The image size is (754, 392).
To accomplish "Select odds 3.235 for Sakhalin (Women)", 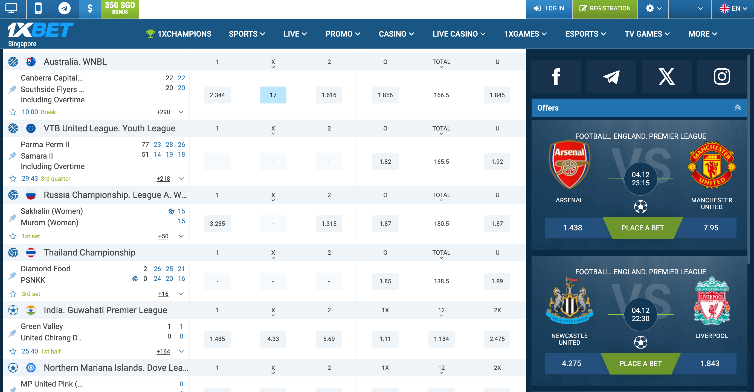I will pos(217,224).
